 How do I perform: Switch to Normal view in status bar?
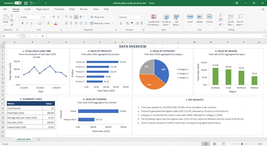(x=205, y=144)
